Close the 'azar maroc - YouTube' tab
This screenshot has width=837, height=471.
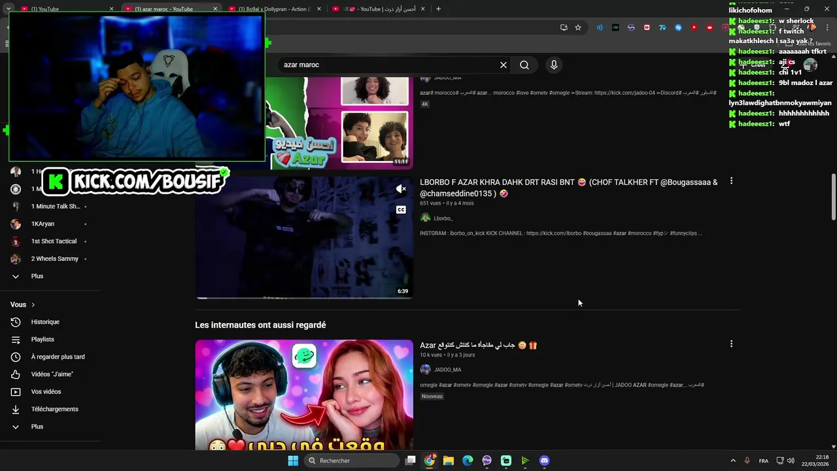[x=215, y=9]
